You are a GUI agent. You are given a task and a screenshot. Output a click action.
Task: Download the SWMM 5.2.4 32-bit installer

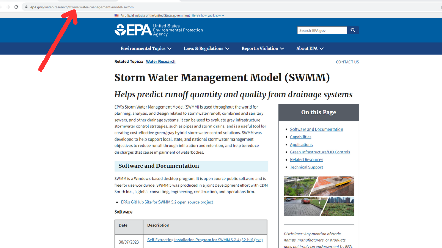click(205, 240)
